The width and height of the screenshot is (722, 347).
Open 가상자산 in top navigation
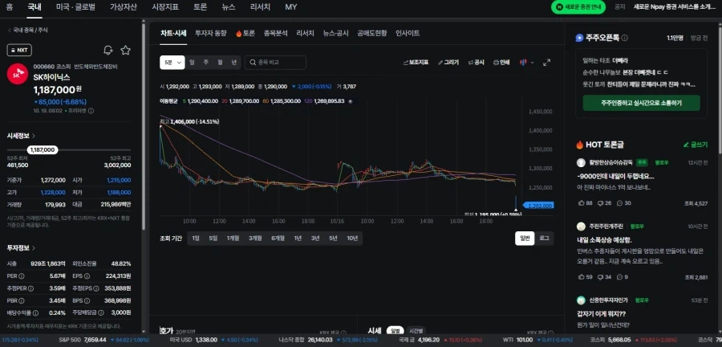click(124, 7)
